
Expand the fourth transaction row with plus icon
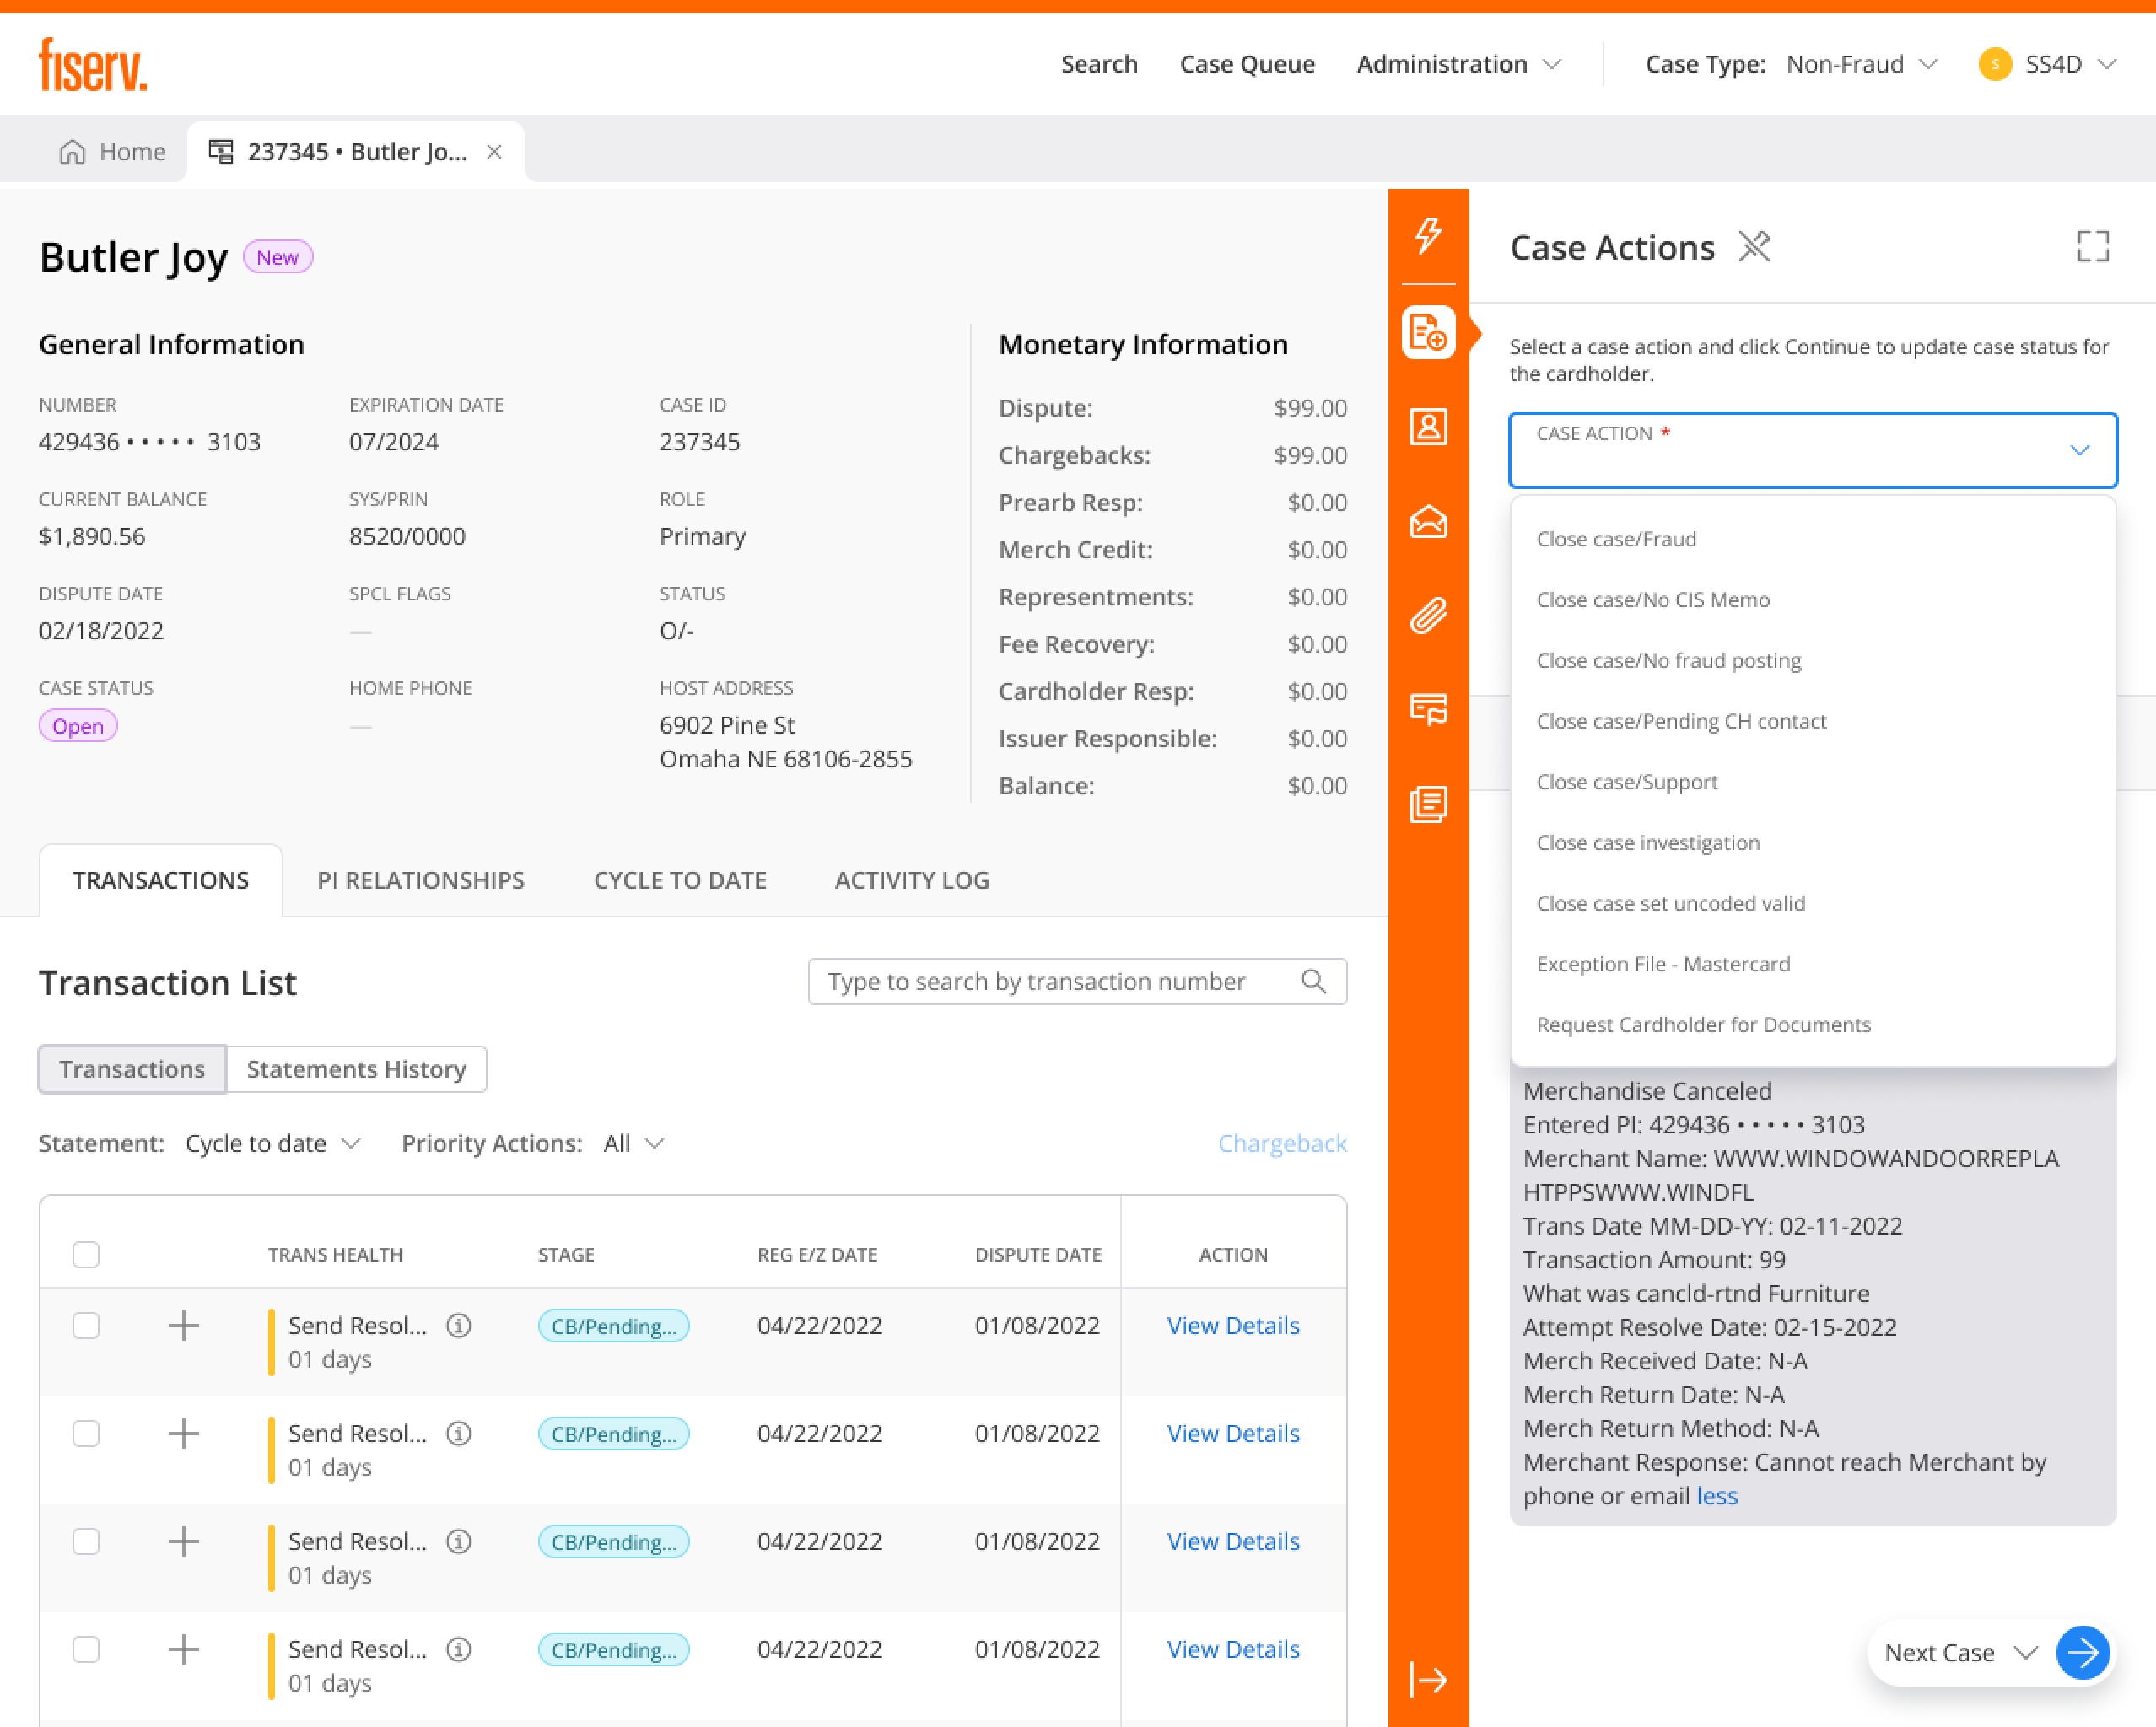click(183, 1649)
